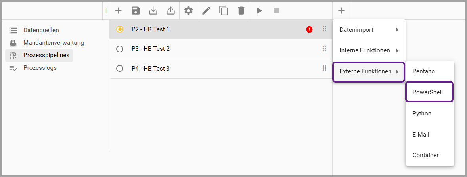Select the P4 - HB Test 3 radio button

click(x=120, y=69)
